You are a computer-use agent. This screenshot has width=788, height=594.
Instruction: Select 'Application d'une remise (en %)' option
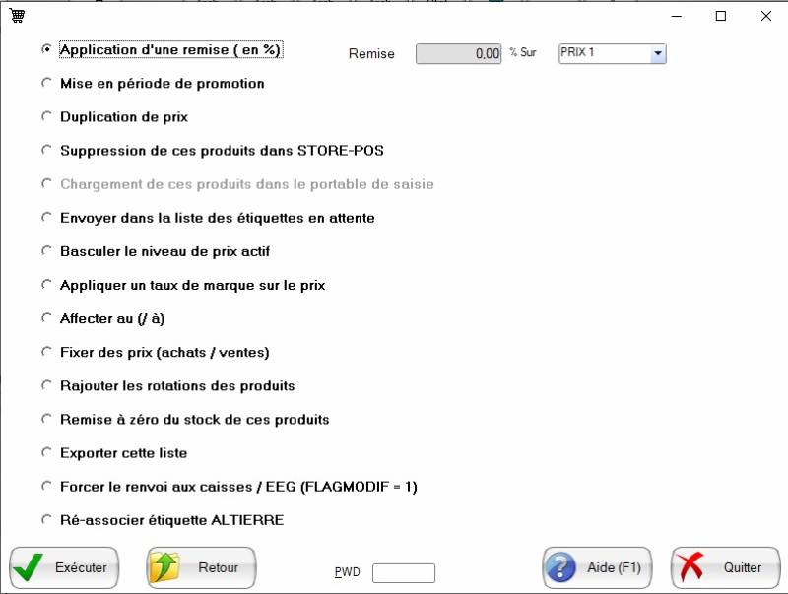click(x=45, y=49)
